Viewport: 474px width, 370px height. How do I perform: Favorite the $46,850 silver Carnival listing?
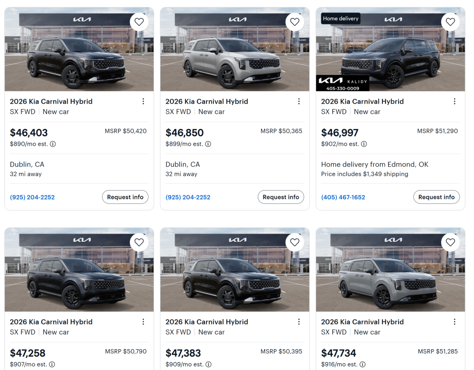click(x=295, y=22)
